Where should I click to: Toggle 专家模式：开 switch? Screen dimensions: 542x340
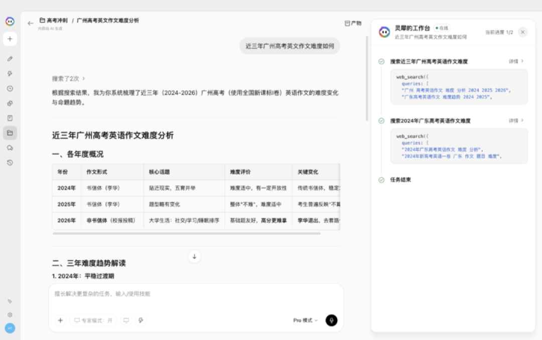click(93, 320)
